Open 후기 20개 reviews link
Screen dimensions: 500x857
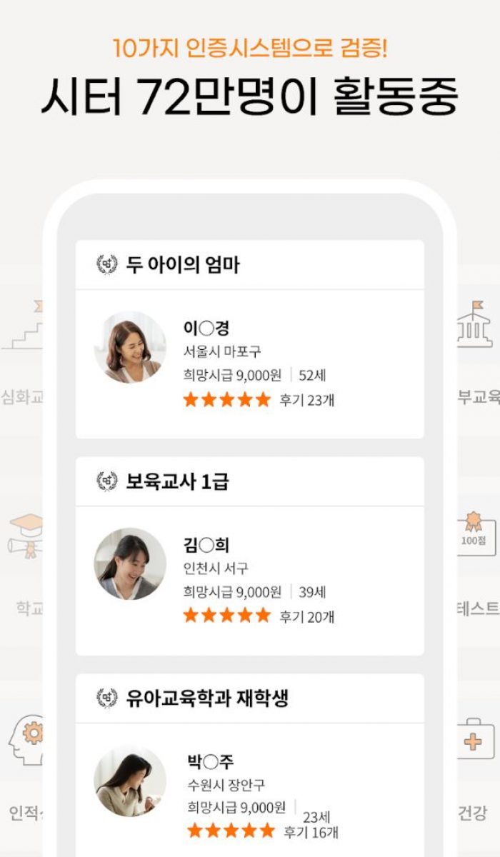306,616
